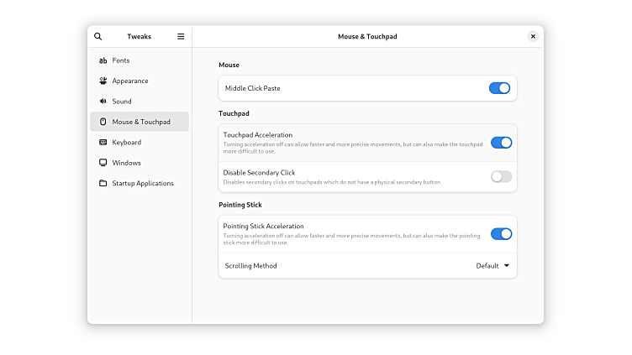Click the search magnifier icon

point(98,37)
